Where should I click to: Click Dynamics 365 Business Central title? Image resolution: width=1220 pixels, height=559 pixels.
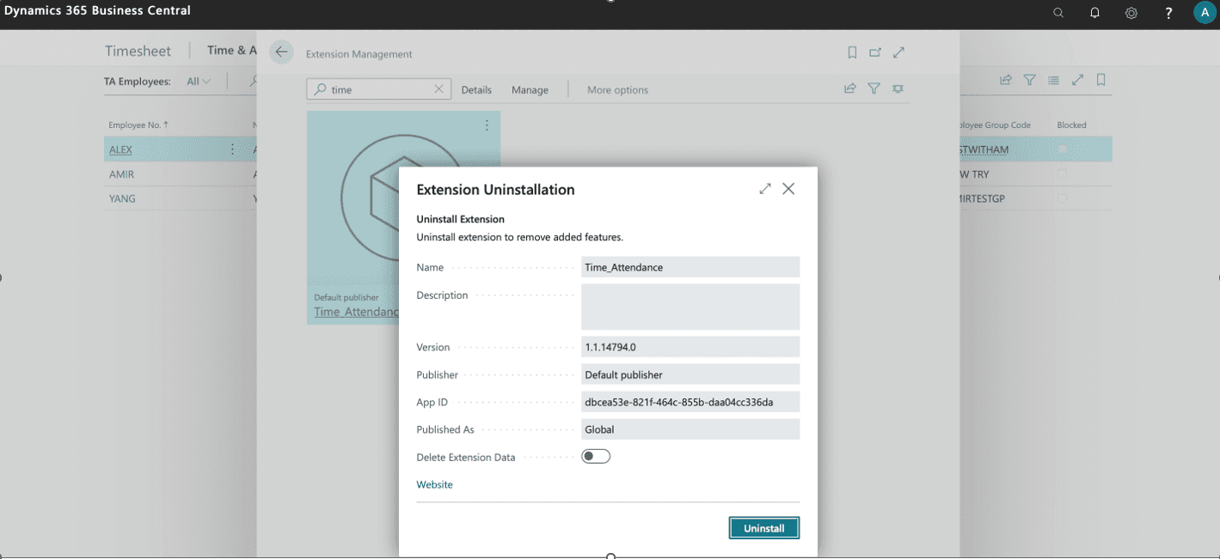97,10
